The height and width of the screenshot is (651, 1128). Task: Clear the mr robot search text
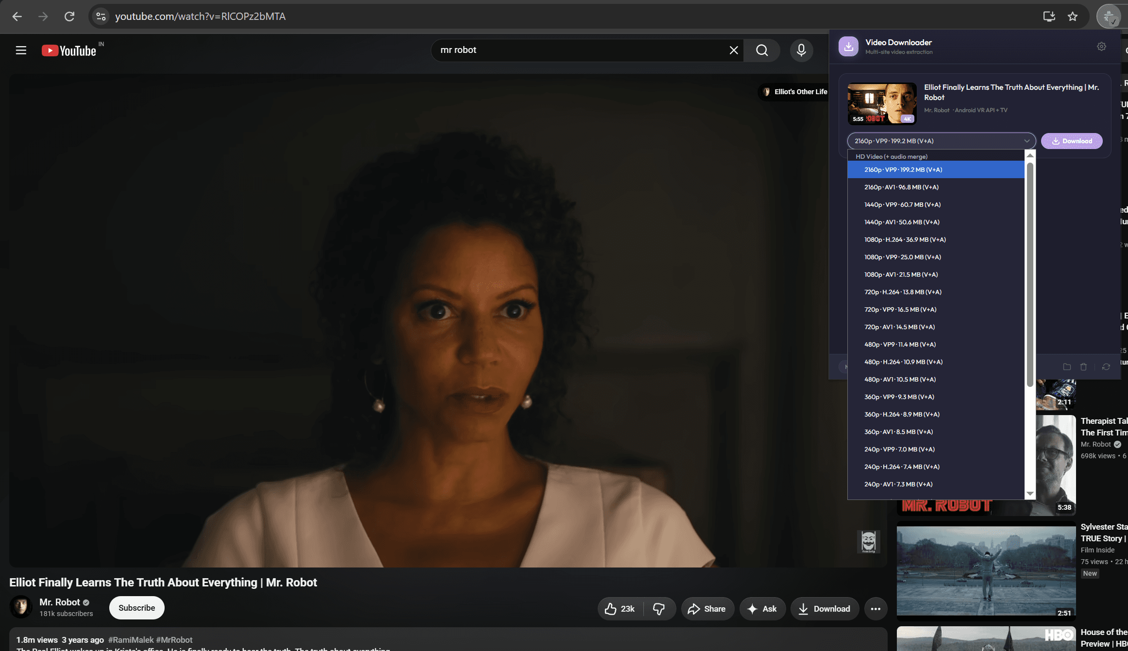[734, 50]
